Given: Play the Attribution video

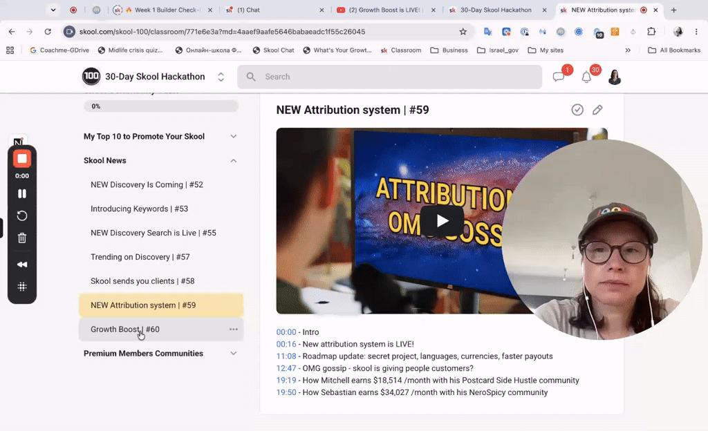Looking at the screenshot, I should [442, 220].
